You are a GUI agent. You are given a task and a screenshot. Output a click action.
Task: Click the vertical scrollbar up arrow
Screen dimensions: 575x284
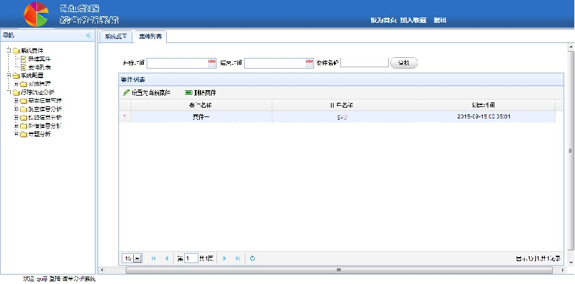coord(571,47)
